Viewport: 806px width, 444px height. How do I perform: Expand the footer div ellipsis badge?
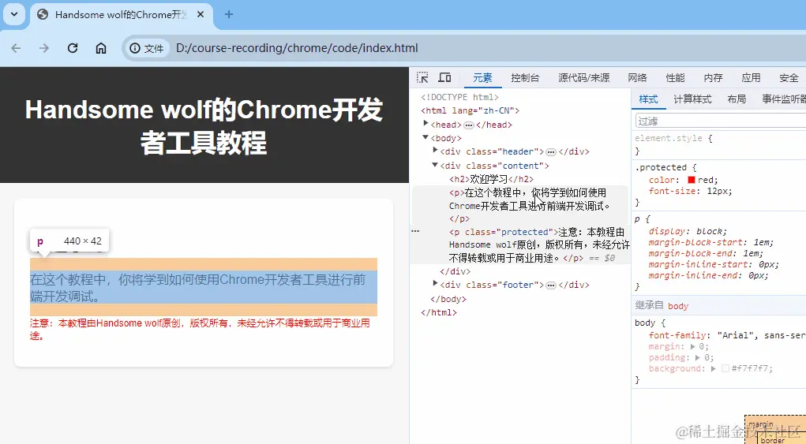click(x=551, y=285)
